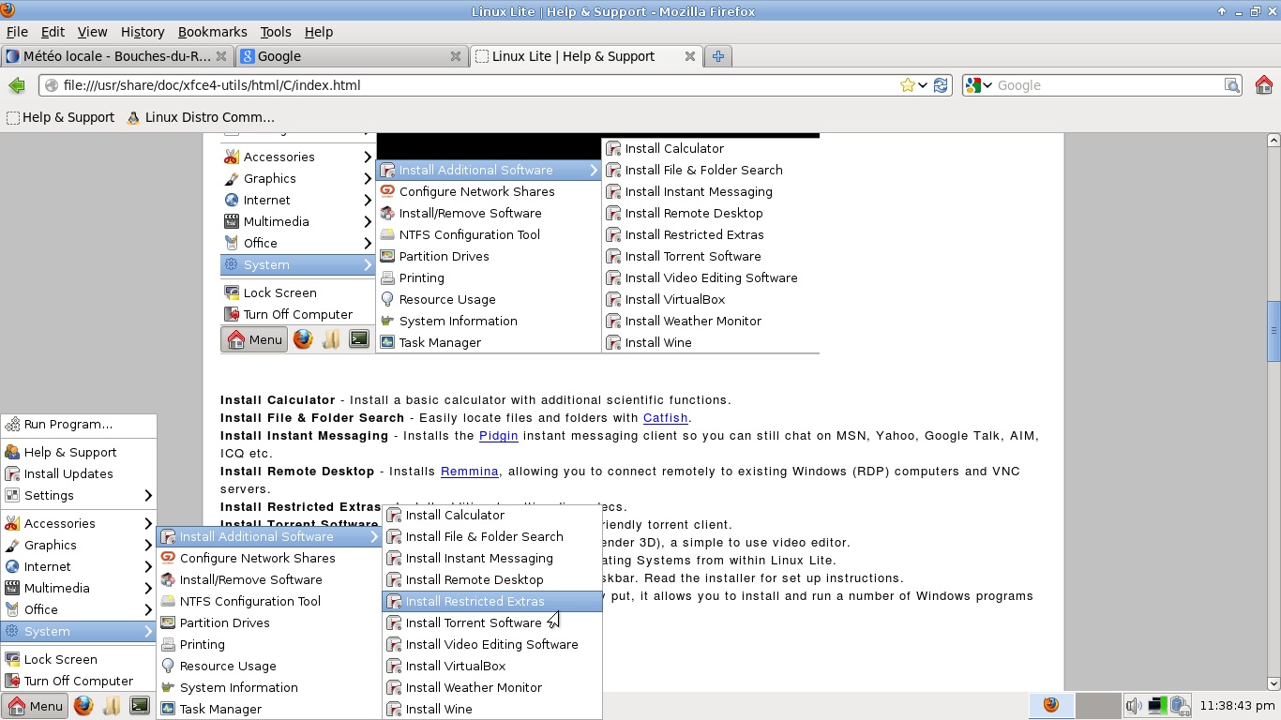The width and height of the screenshot is (1281, 720).
Task: Open NTFS Configuration Tool in the live submenu
Action: coord(269,601)
